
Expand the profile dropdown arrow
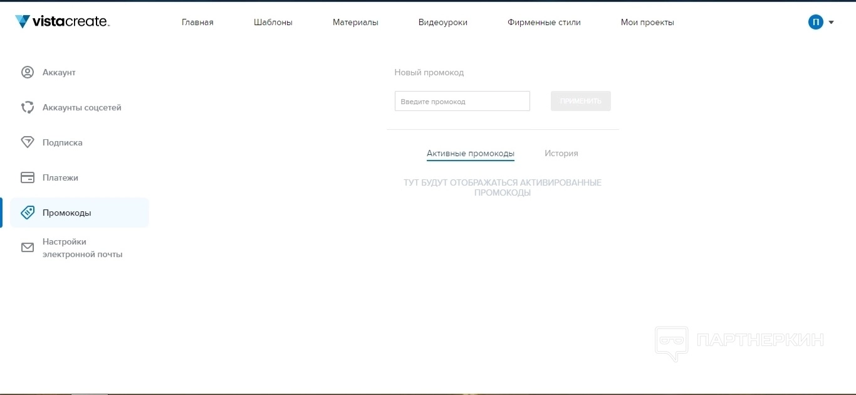tap(831, 23)
